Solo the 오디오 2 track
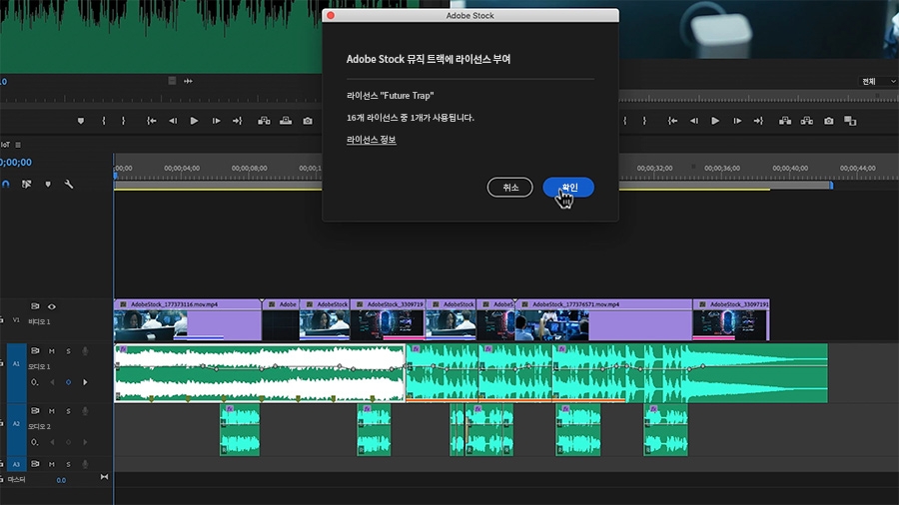Image resolution: width=899 pixels, height=505 pixels. coord(68,411)
